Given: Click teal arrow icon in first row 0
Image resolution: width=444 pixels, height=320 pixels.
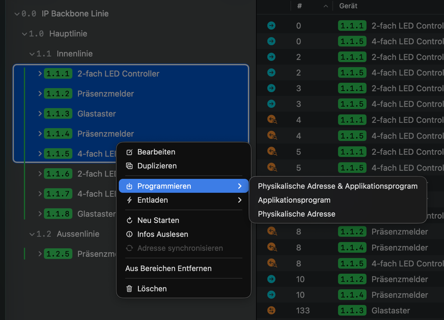Looking at the screenshot, I should tap(271, 26).
